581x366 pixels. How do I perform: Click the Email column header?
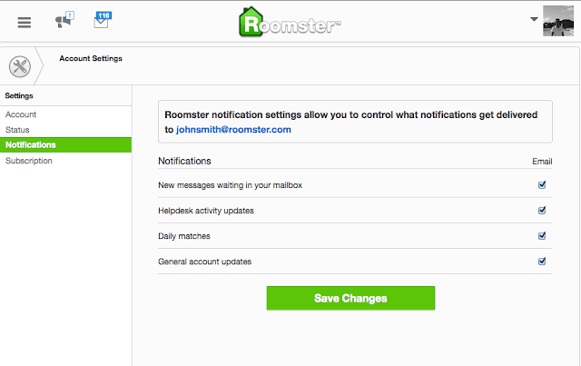542,162
